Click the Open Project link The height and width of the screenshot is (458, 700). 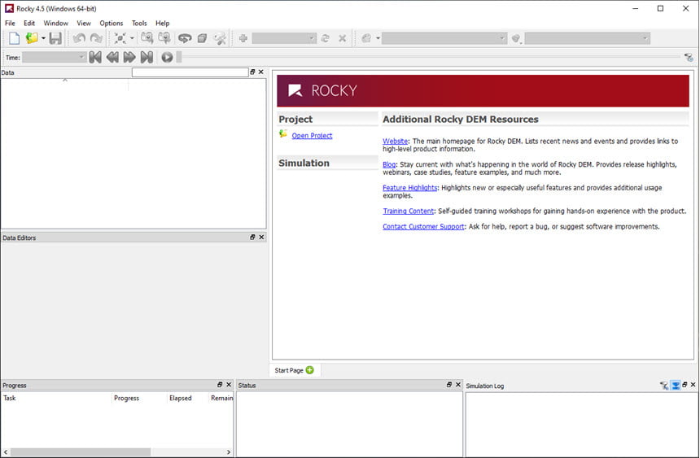312,136
